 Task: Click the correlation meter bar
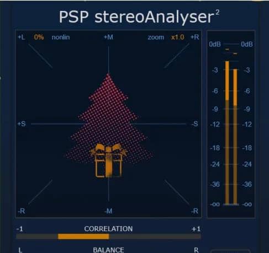click(x=108, y=236)
